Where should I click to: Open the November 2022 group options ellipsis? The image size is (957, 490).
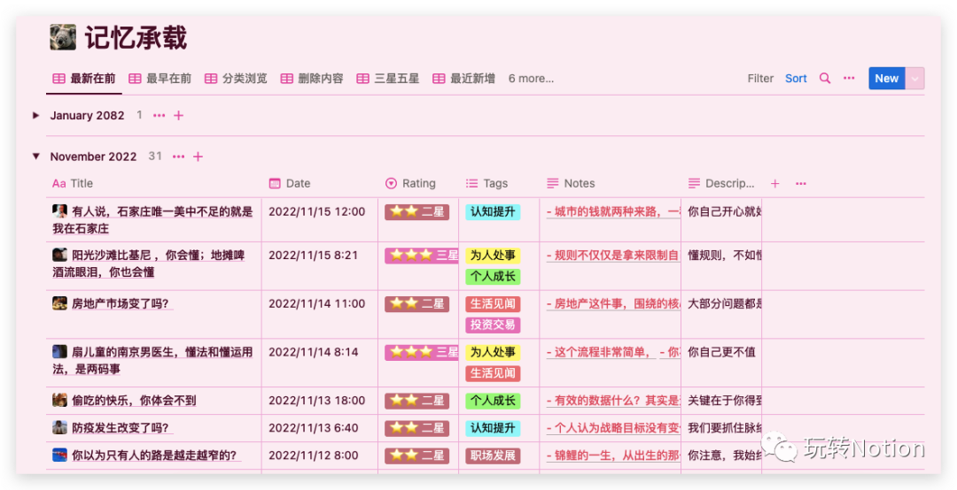click(x=179, y=157)
